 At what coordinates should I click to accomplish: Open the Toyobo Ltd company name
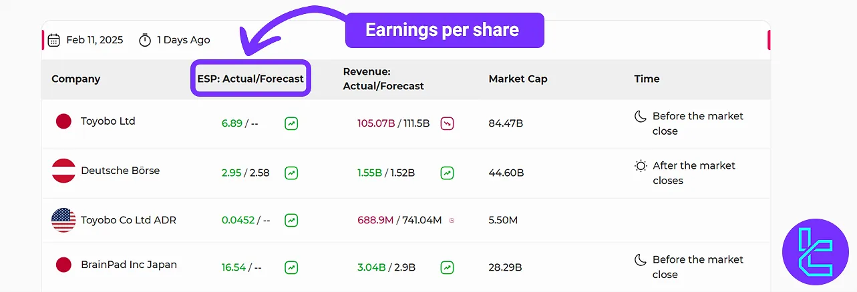[108, 121]
